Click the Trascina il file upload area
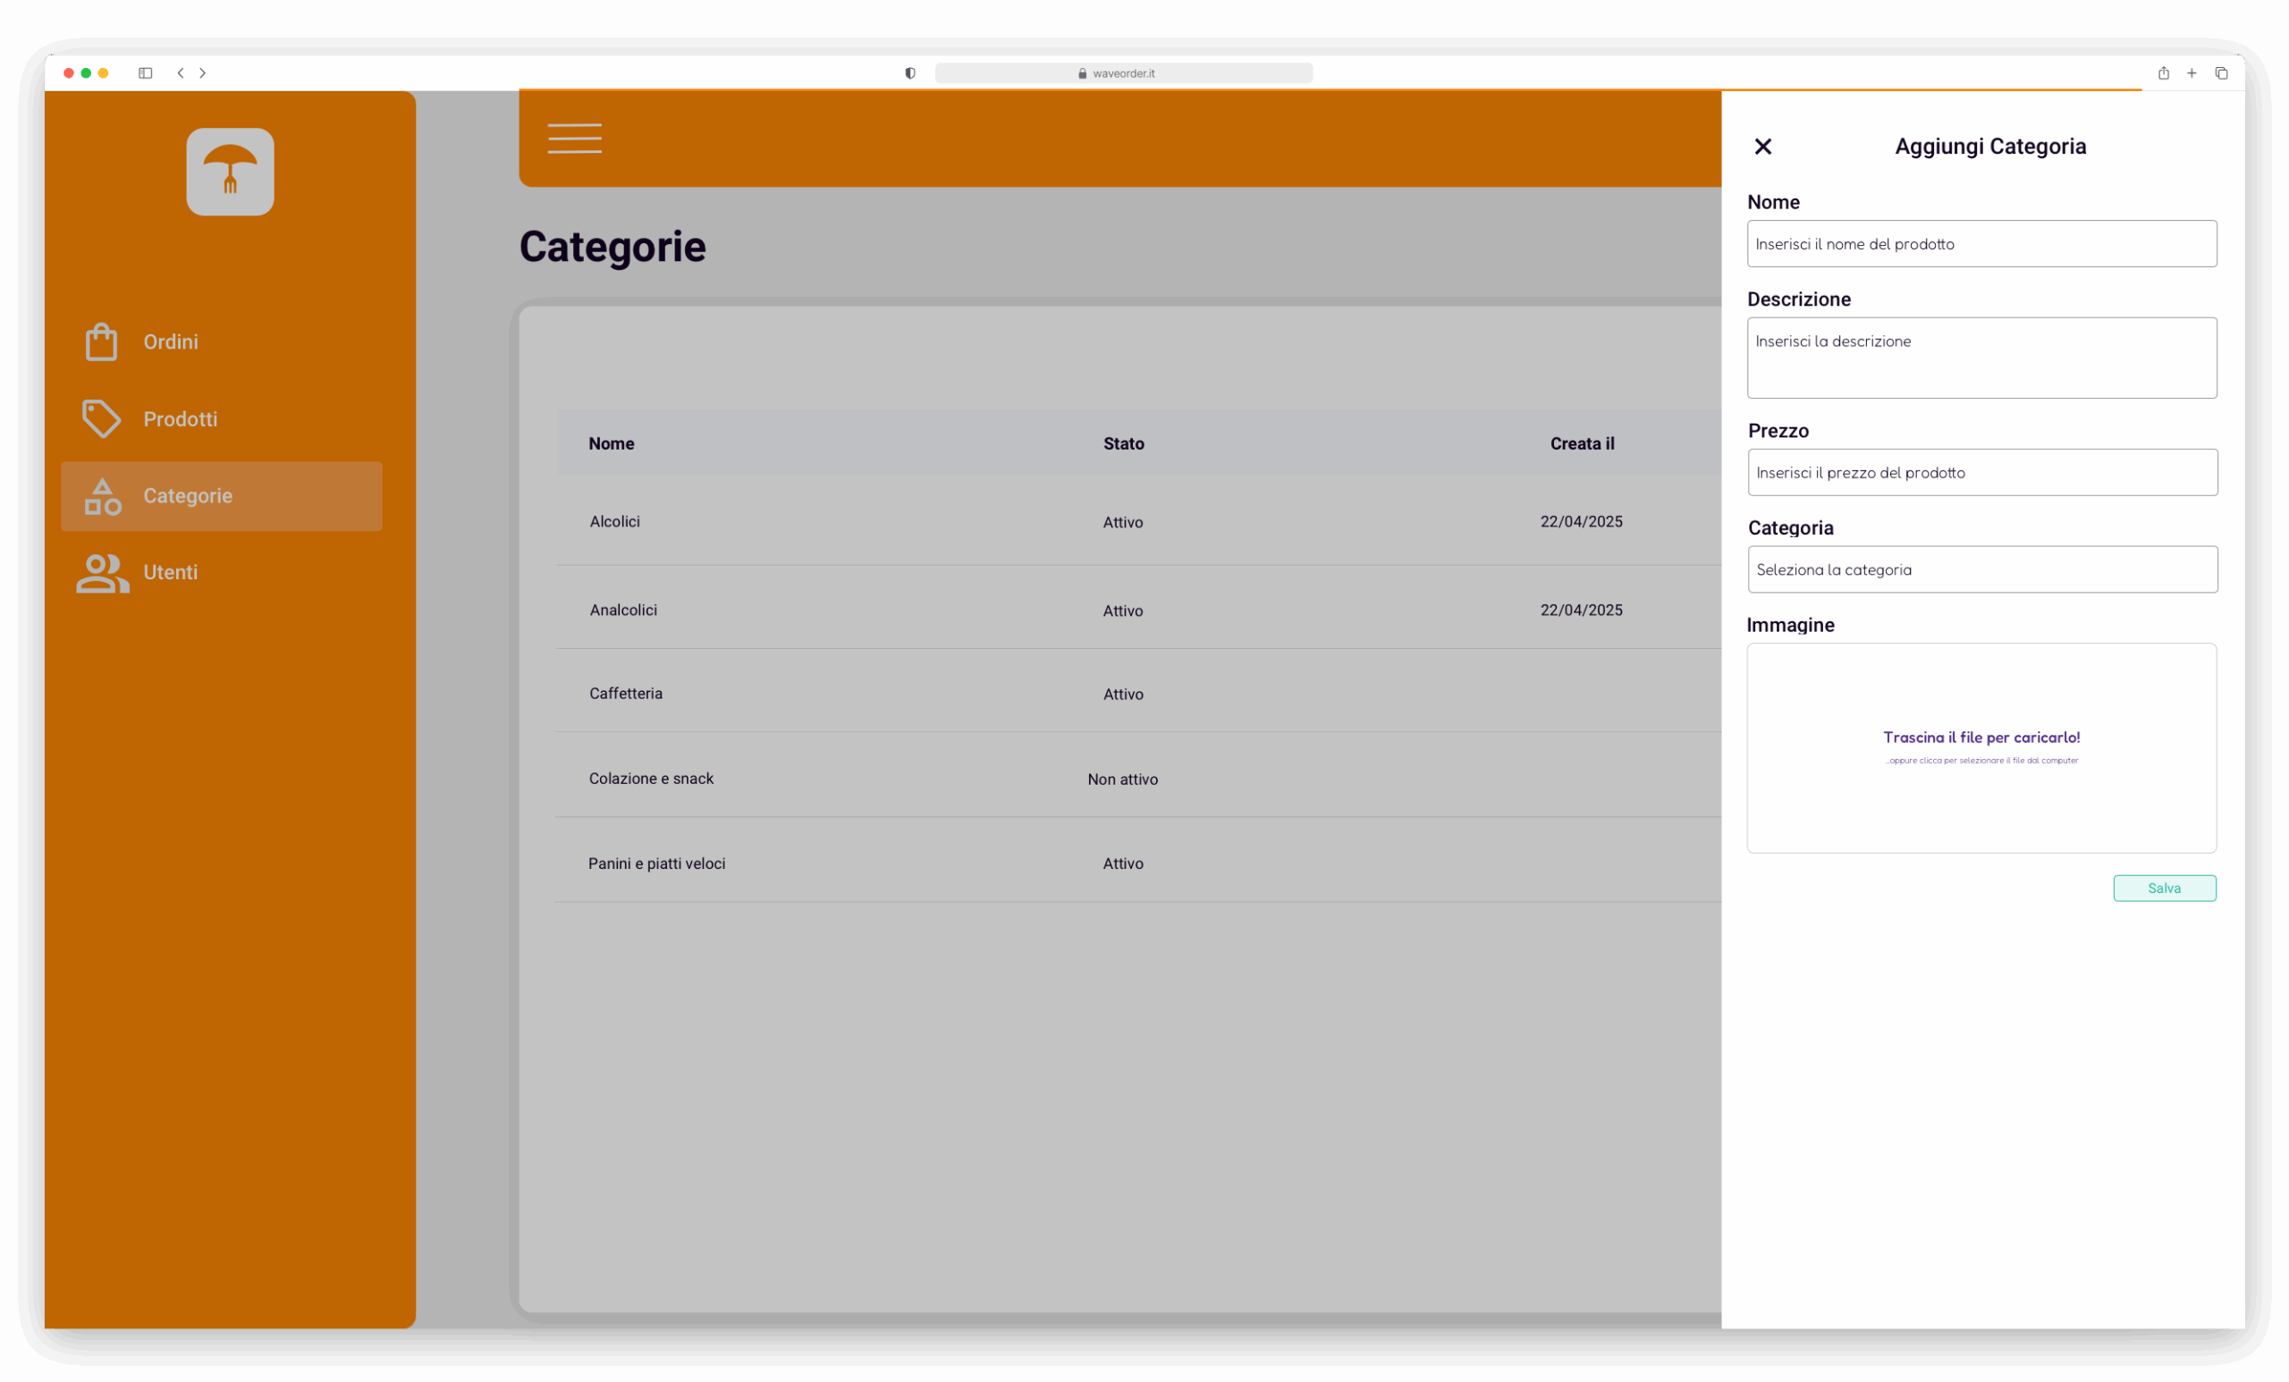The height and width of the screenshot is (1382, 2289). click(1981, 747)
